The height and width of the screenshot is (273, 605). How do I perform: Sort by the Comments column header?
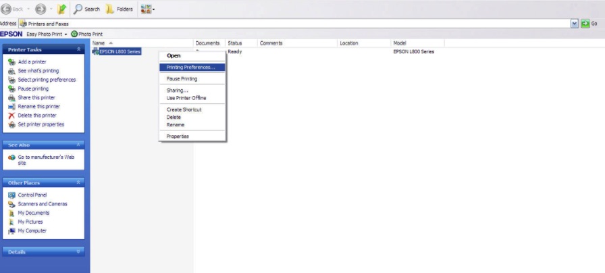click(x=297, y=43)
